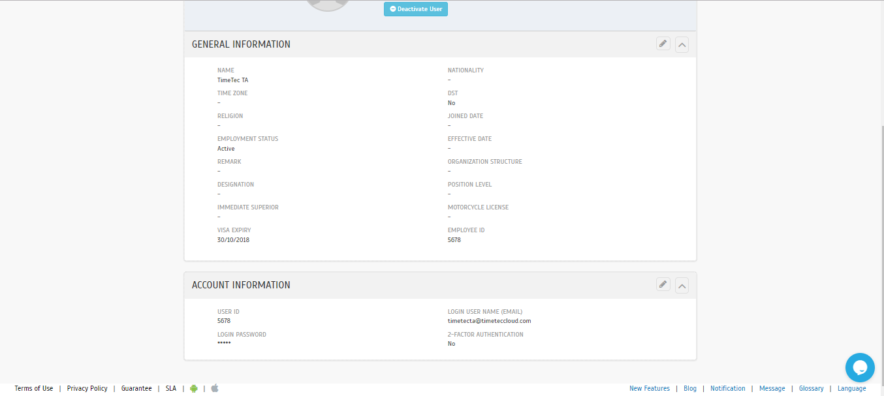This screenshot has width=884, height=396.
Task: Collapse the General Information section
Action: 682,45
